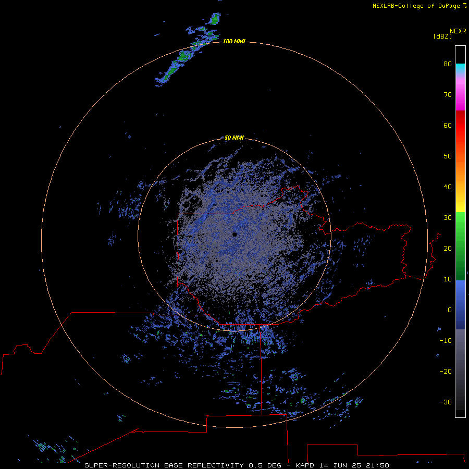Click the 0 dBZ value on the color scale

450,310
